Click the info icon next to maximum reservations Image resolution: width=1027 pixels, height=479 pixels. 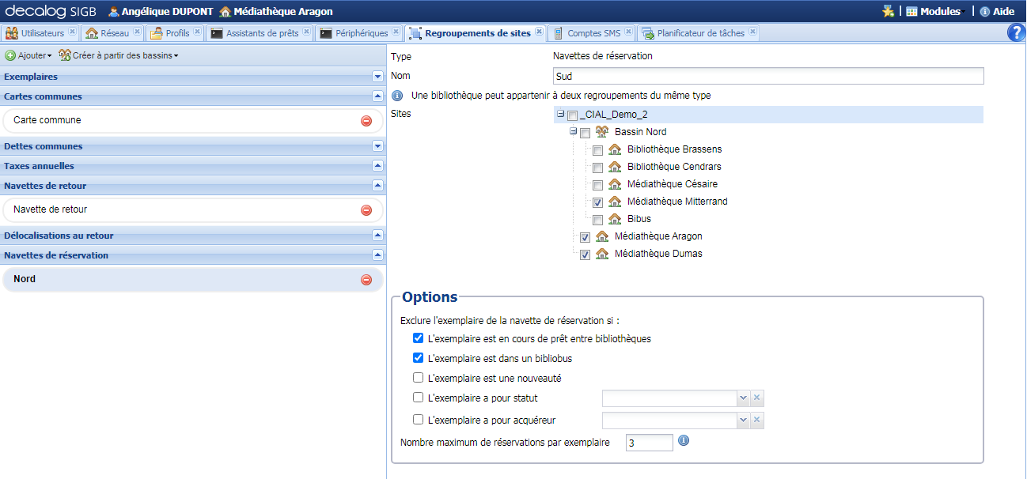tap(683, 442)
